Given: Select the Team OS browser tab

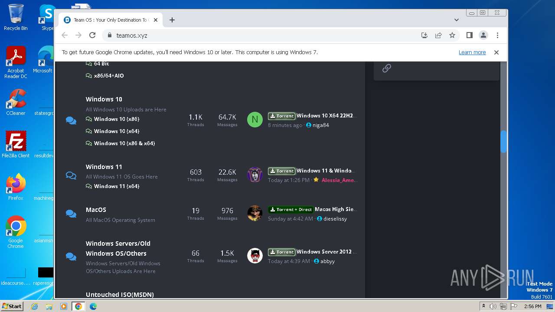Looking at the screenshot, I should point(111,20).
